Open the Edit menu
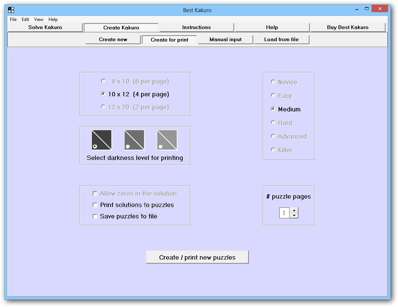 [x=25, y=19]
